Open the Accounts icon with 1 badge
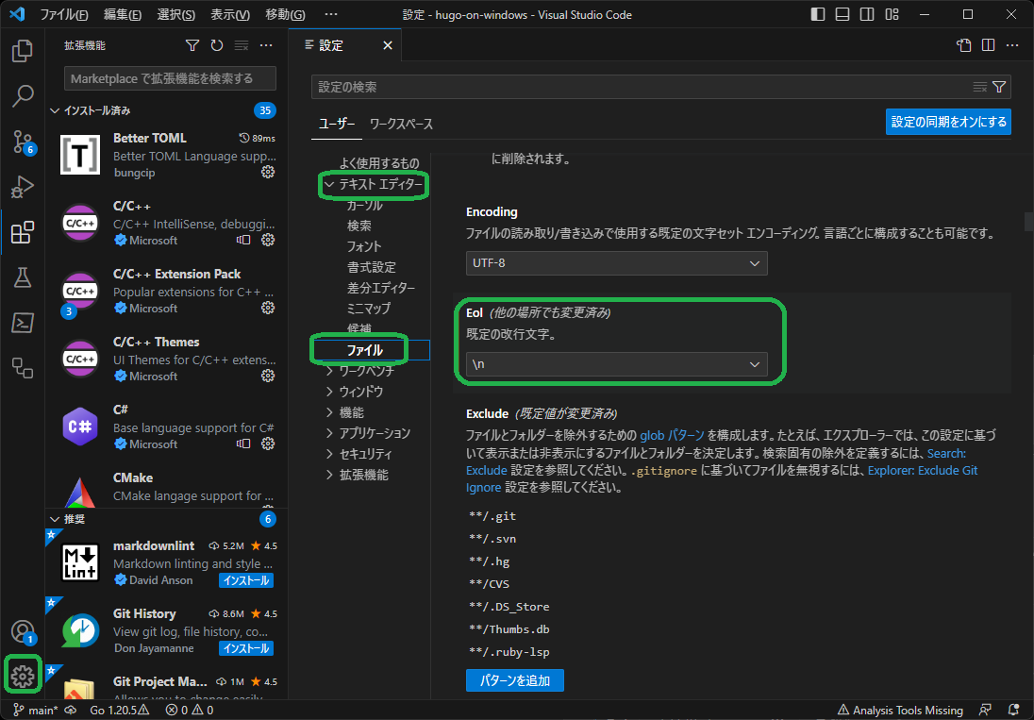1034x720 pixels. pyautogui.click(x=23, y=631)
